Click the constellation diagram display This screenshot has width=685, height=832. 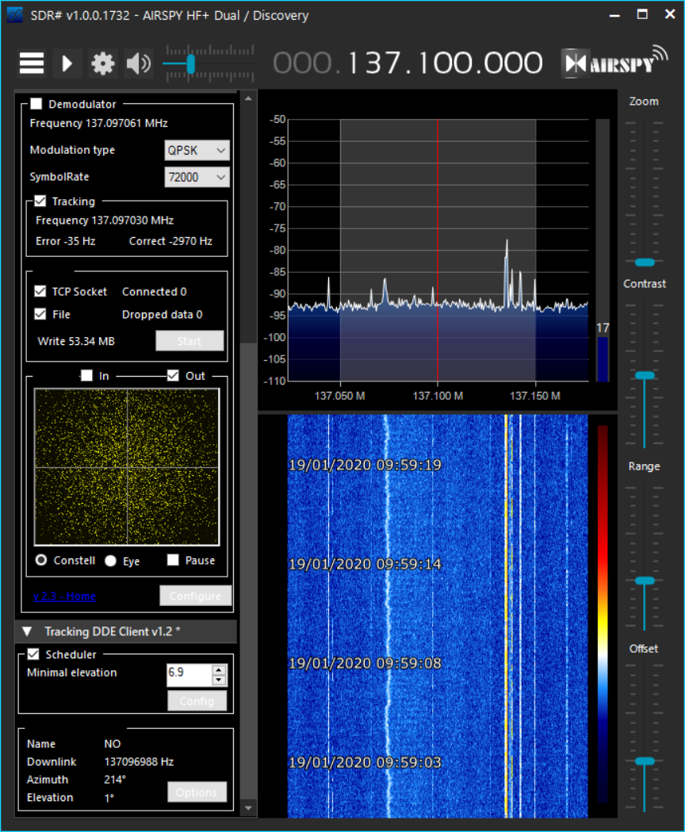pyautogui.click(x=127, y=467)
